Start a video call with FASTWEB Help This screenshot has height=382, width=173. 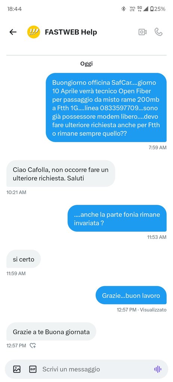142,32
